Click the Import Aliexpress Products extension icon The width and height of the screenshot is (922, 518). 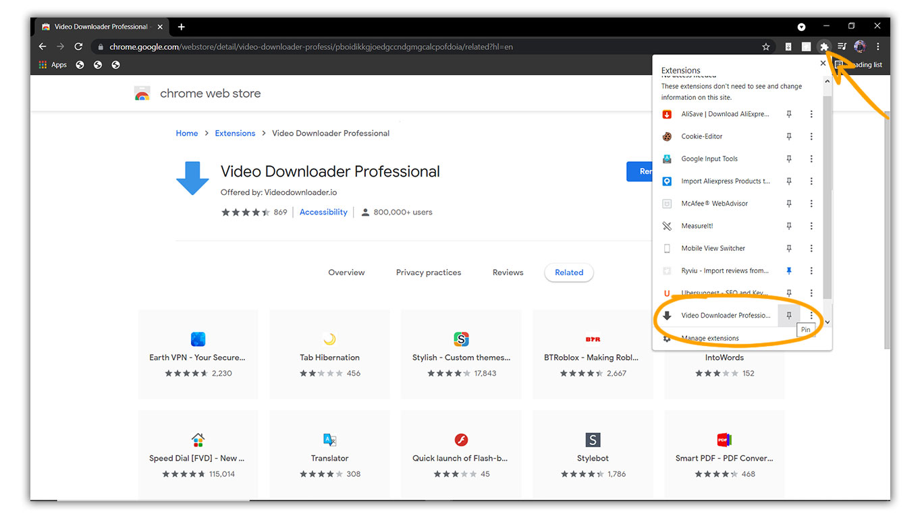point(667,181)
